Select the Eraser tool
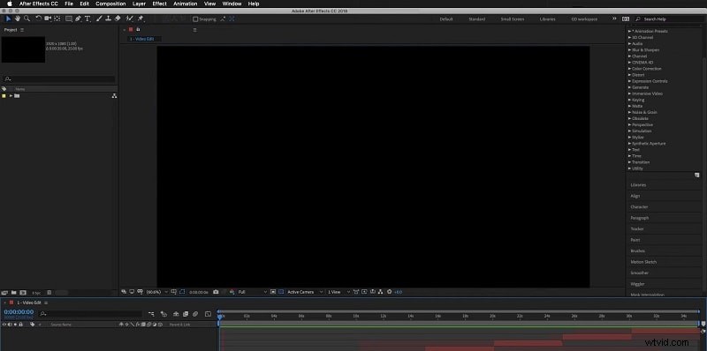This screenshot has height=351, width=707. click(118, 19)
